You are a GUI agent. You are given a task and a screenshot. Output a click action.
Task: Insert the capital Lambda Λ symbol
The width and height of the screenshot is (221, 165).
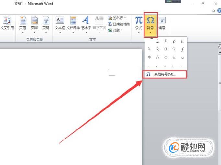point(157,57)
